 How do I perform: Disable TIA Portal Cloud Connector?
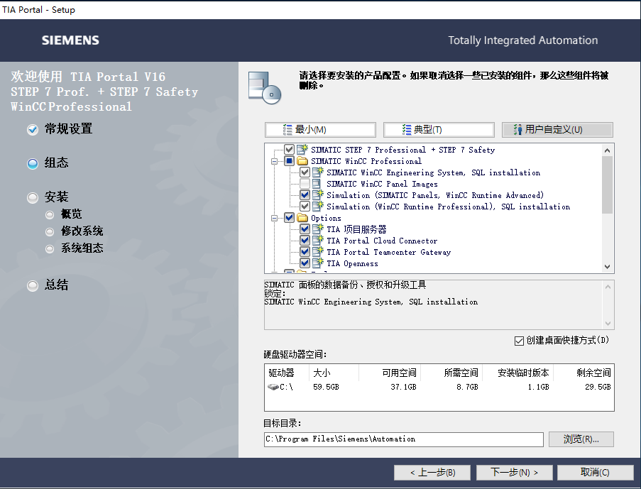tap(304, 241)
